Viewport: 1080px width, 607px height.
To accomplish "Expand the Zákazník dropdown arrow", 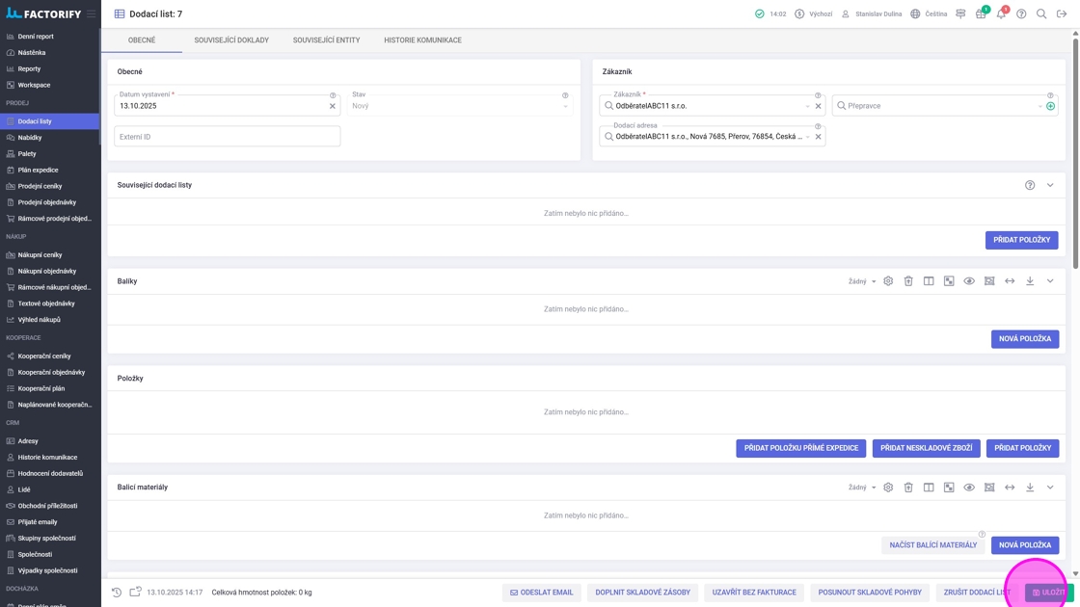I will coord(807,106).
